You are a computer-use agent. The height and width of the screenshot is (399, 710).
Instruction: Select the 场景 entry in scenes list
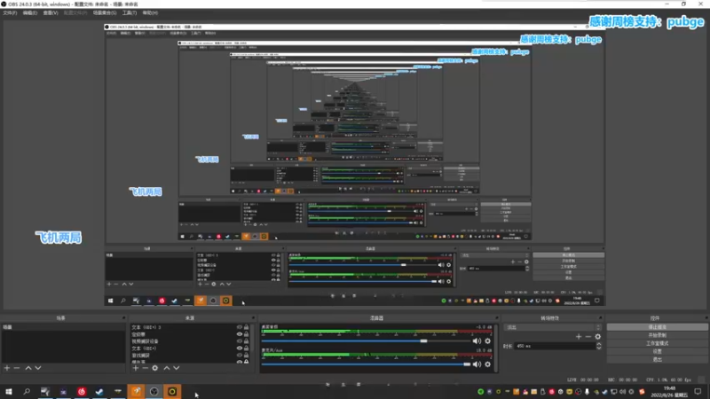[x=62, y=327]
